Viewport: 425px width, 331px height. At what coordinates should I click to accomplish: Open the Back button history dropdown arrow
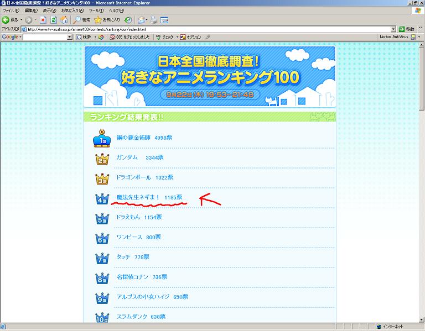pyautogui.click(x=22, y=20)
